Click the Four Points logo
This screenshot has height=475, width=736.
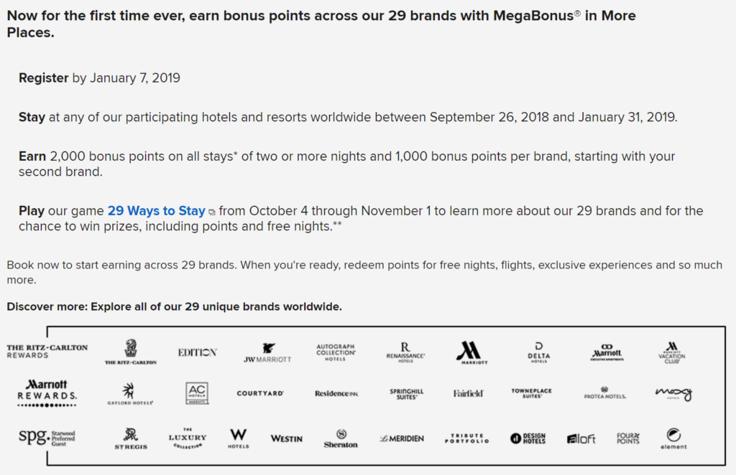627,438
